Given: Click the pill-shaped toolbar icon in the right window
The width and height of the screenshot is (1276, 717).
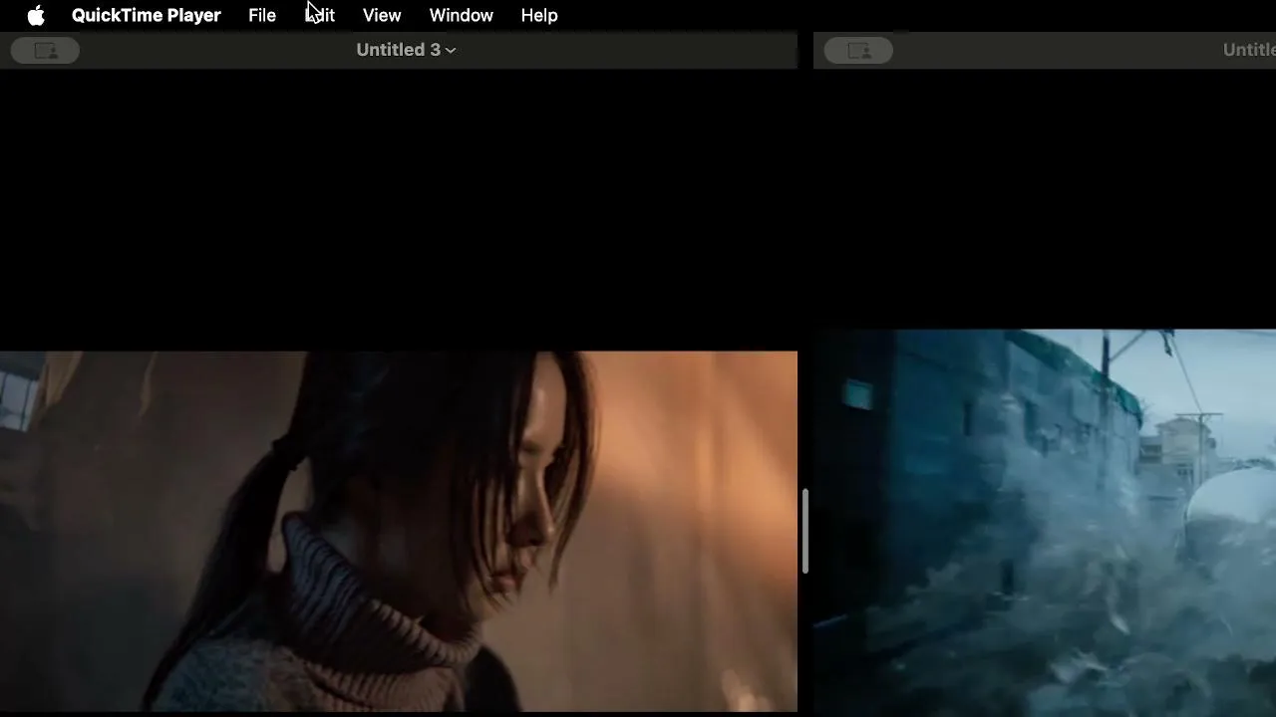Looking at the screenshot, I should [858, 51].
